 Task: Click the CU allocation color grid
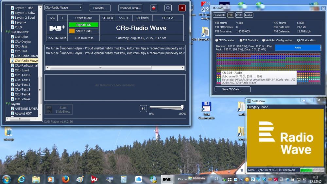click(268, 68)
